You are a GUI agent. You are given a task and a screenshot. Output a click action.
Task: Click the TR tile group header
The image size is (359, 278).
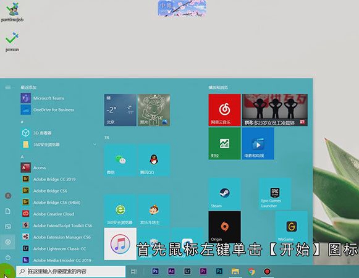(x=107, y=138)
